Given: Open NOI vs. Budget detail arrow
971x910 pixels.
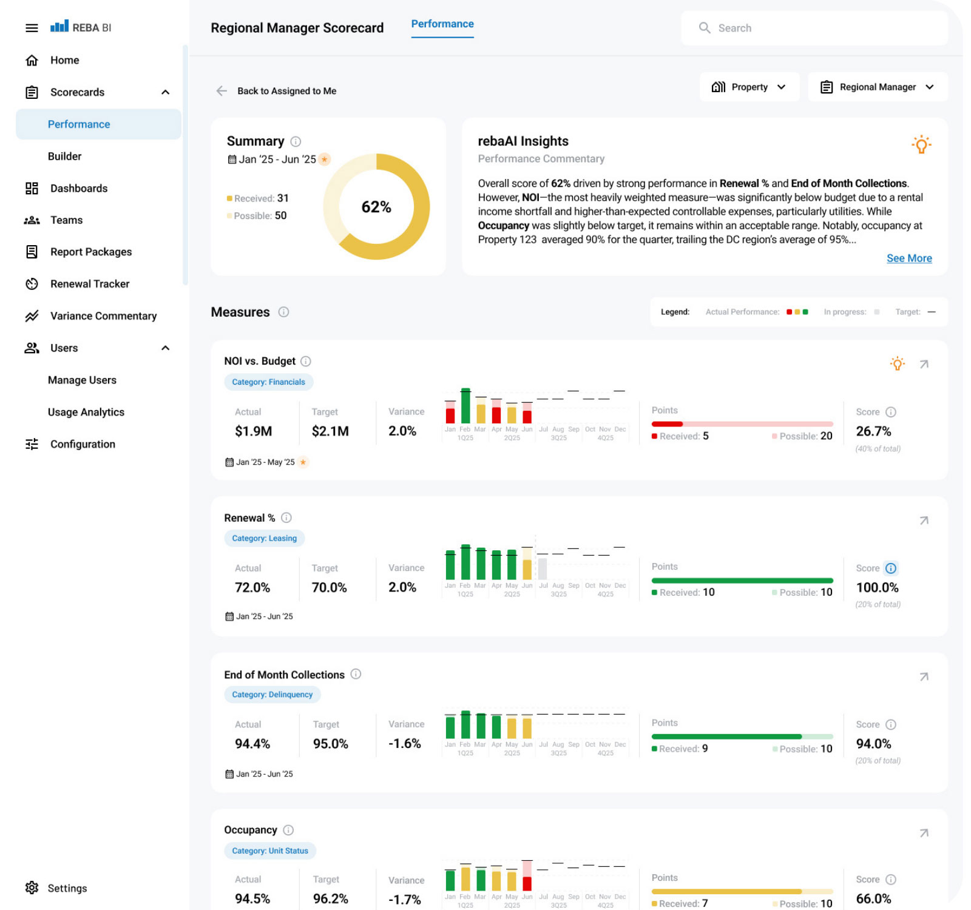Looking at the screenshot, I should (x=924, y=364).
